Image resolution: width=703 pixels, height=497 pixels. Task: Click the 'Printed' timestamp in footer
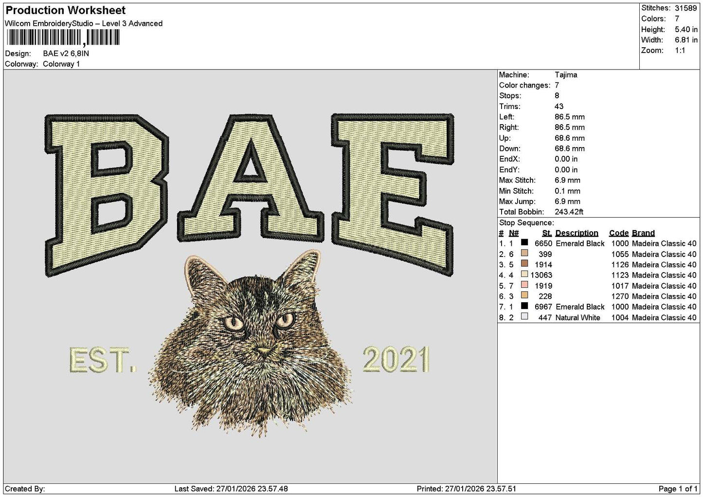pyautogui.click(x=467, y=489)
